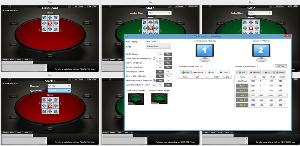
Task: Click DashBoard down-left diagonal move arrow
Action: [44, 29]
